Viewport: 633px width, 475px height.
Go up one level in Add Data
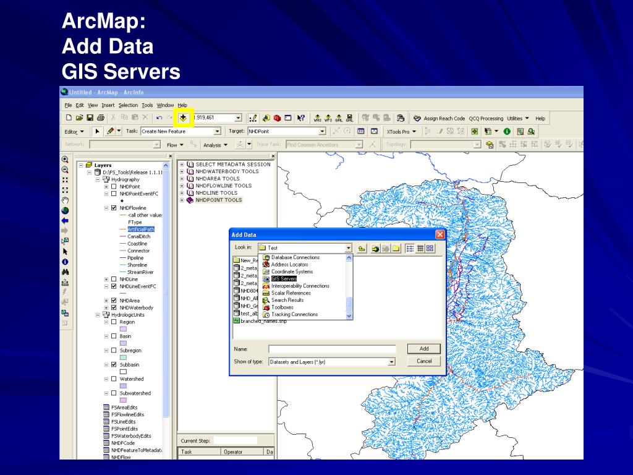pos(362,249)
